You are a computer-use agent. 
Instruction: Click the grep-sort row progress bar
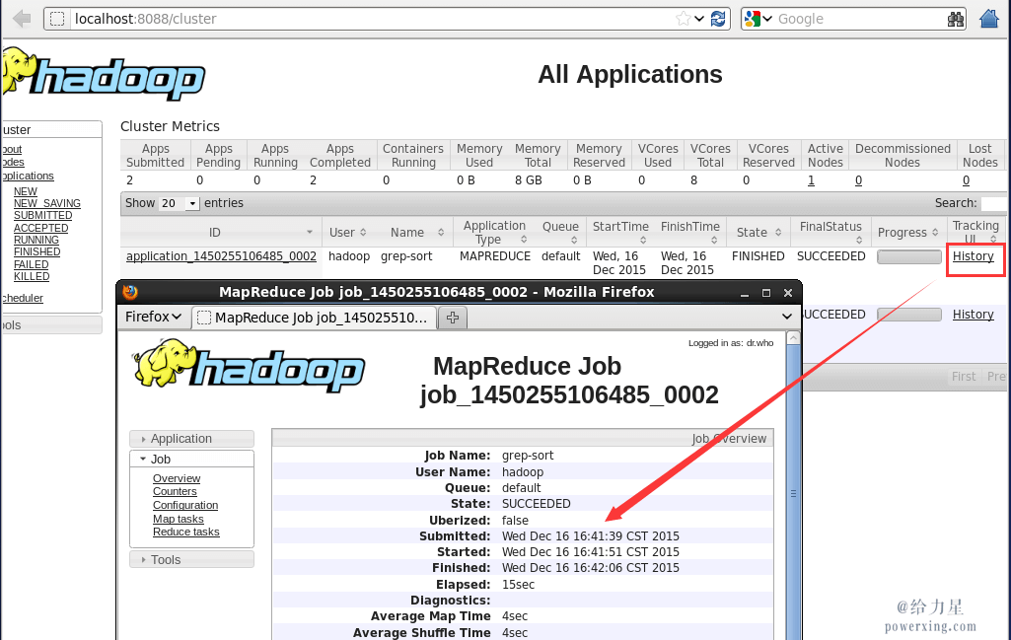coord(909,256)
